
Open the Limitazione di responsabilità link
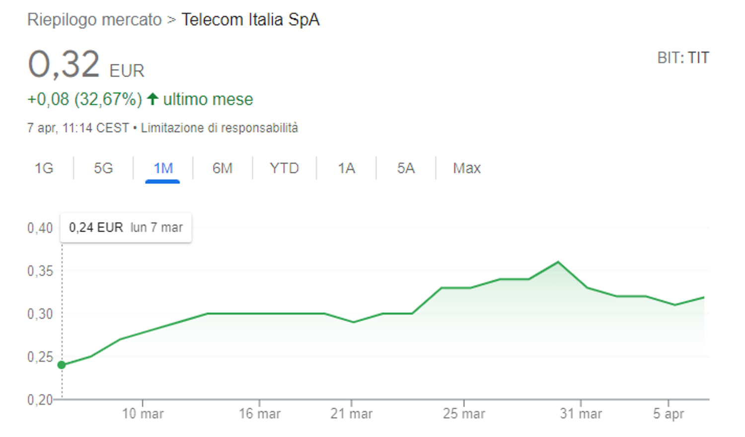point(219,128)
